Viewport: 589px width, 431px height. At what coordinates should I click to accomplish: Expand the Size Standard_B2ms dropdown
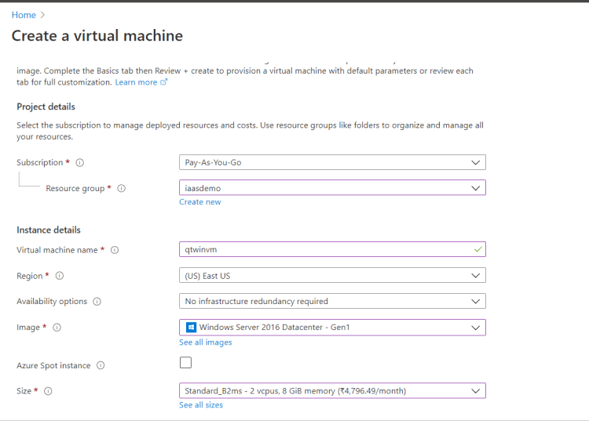click(x=332, y=390)
